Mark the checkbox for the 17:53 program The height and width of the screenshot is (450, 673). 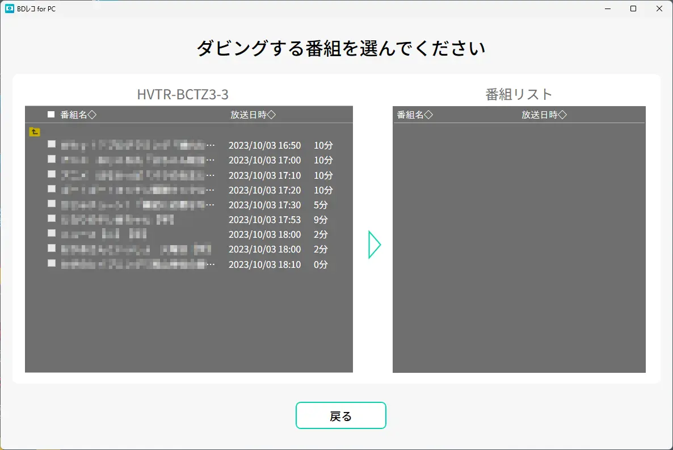pos(52,218)
